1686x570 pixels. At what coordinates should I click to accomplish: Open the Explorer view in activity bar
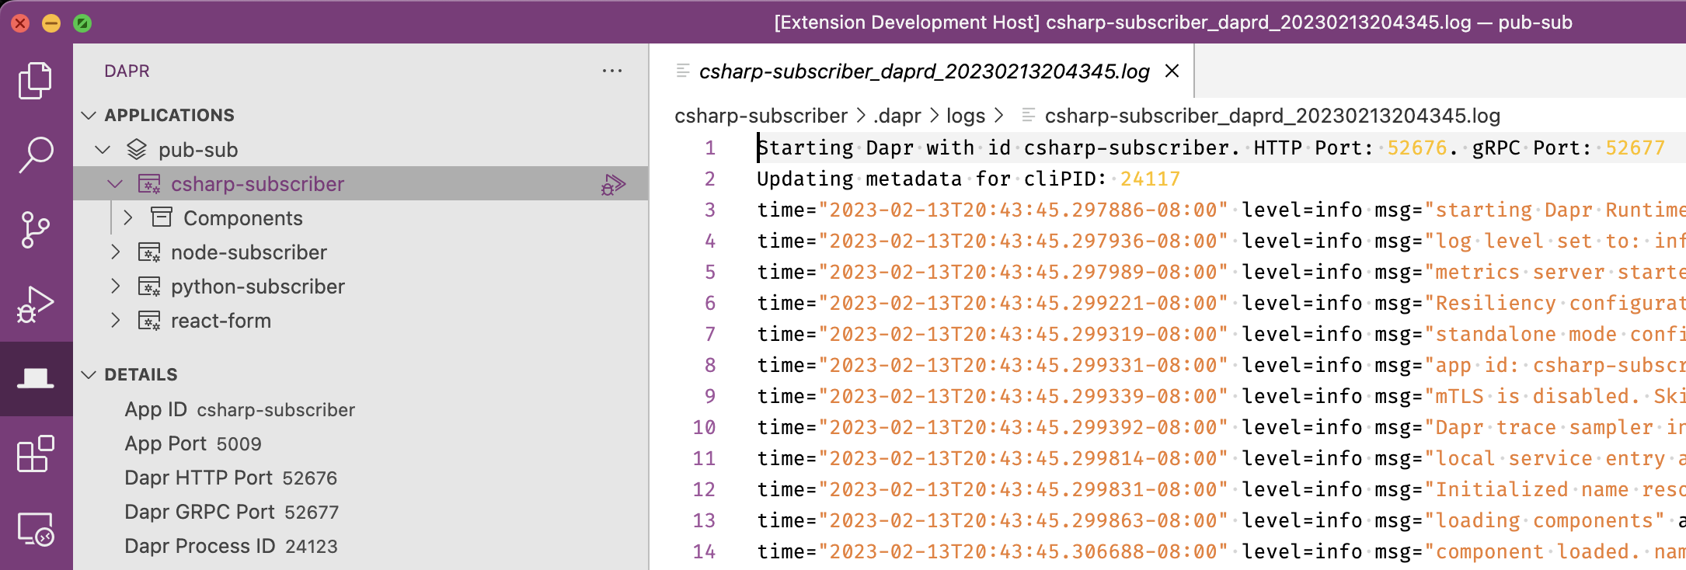(36, 80)
